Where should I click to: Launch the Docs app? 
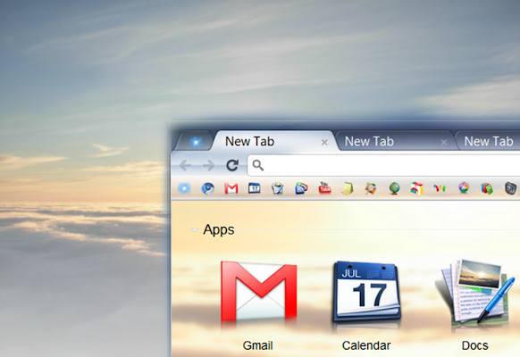[x=475, y=293]
